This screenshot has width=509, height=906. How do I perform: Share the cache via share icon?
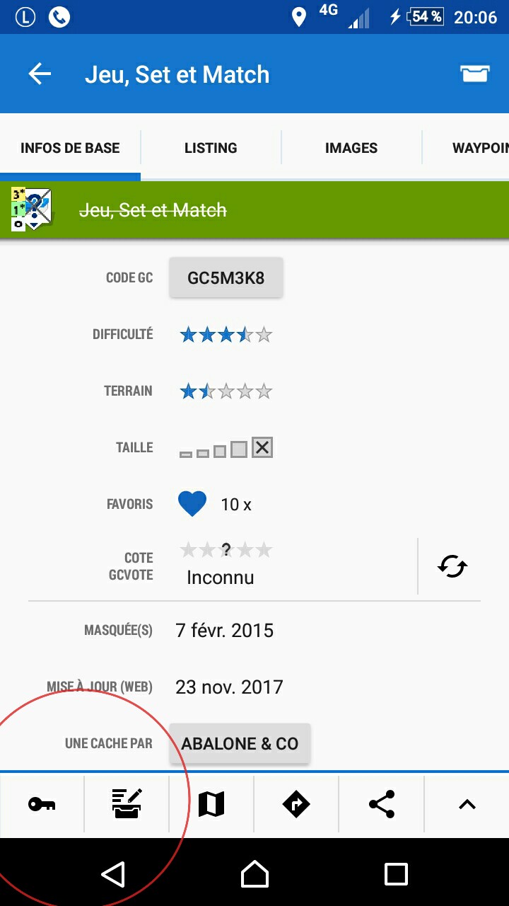[x=382, y=804]
